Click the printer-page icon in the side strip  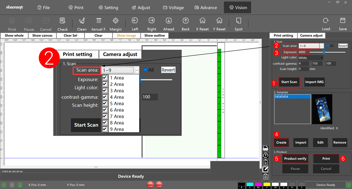[265, 148]
